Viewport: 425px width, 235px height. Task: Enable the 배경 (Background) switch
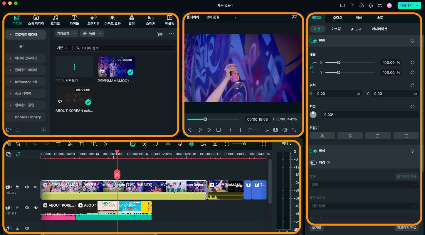coord(313,162)
